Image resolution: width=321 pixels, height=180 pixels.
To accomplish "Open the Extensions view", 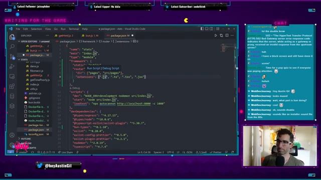I will tap(12, 86).
